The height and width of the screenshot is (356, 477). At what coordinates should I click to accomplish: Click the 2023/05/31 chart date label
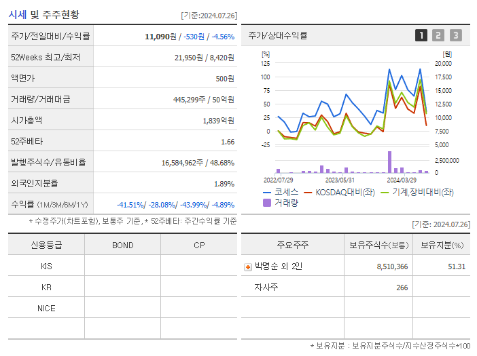340,180
